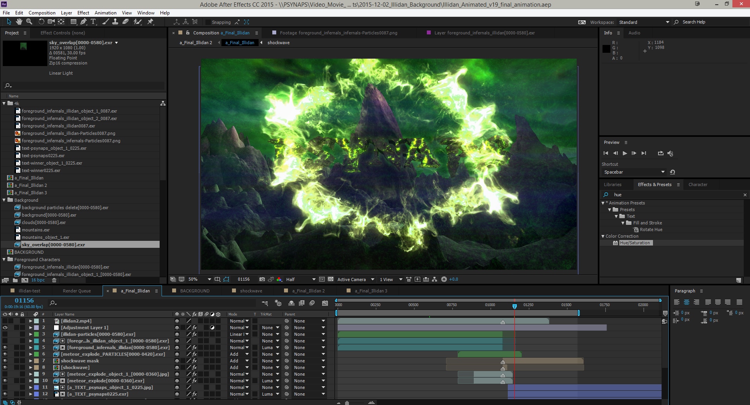Select the Puppet Pin tool
This screenshot has height=405, width=750.
150,22
